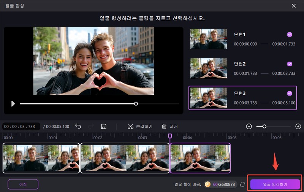Click the 단편1 label text
Viewport: 304px width, 192px height.
click(240, 34)
